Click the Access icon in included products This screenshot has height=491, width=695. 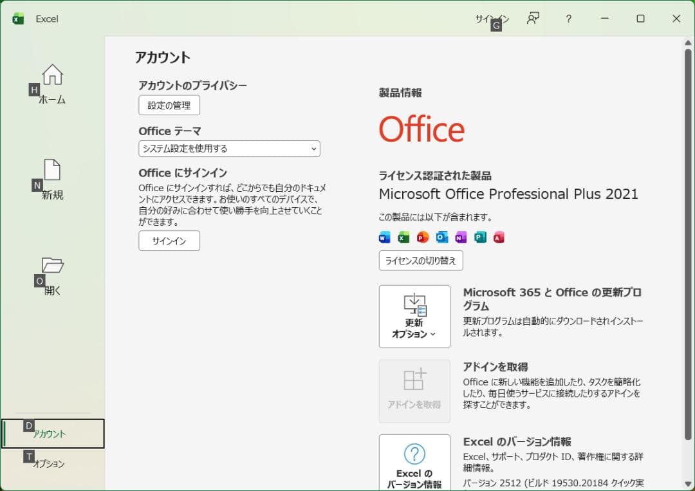pos(499,237)
